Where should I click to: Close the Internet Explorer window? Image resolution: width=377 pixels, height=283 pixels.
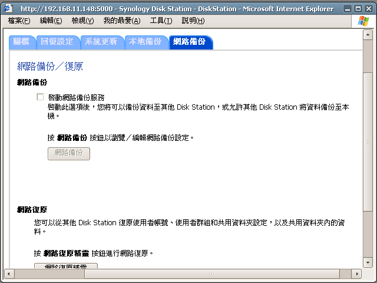click(x=369, y=9)
